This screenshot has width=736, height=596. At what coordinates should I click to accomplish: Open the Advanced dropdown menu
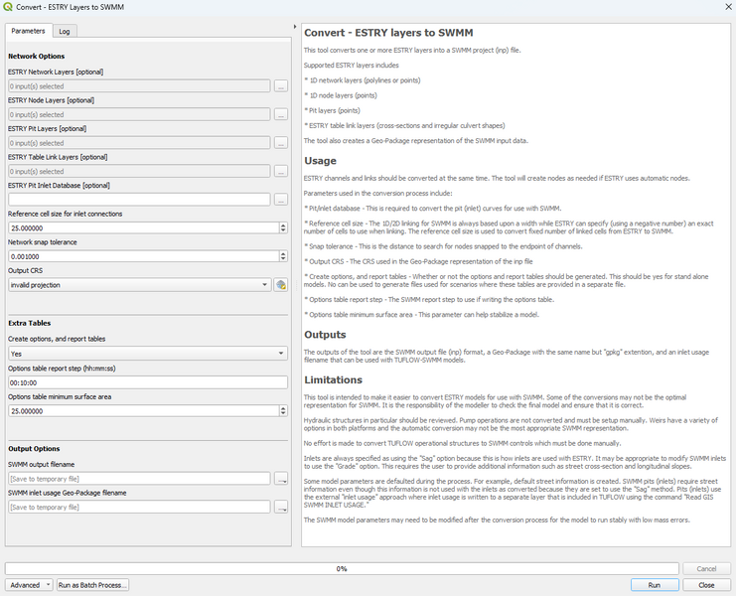(29, 585)
